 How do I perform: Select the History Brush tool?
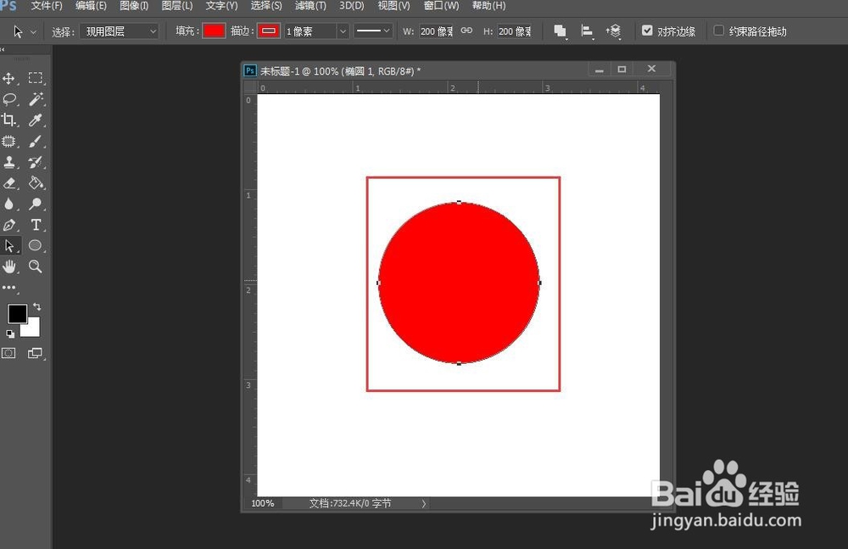pos(36,162)
